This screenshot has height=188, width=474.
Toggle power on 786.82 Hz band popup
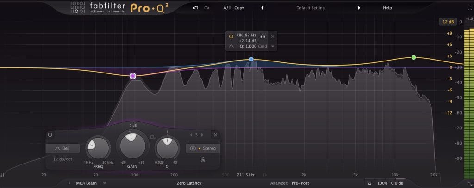pyautogui.click(x=231, y=36)
